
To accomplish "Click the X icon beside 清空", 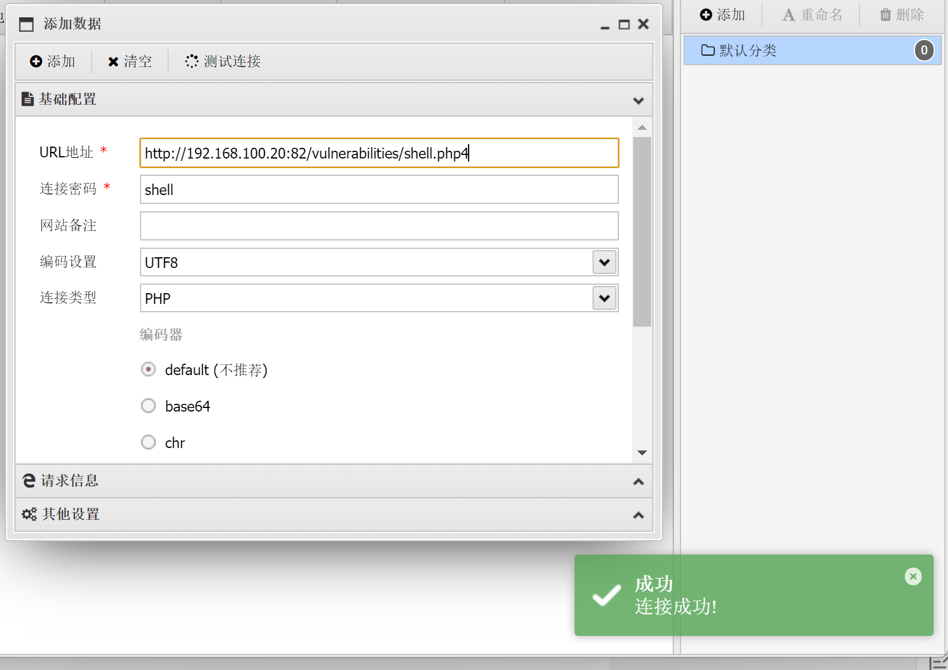I will (113, 62).
